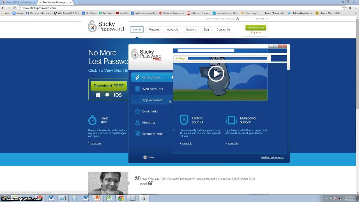Image resolution: width=359 pixels, height=202 pixels.
Task: Open PowerPoint from the taskbar
Action: [97, 198]
